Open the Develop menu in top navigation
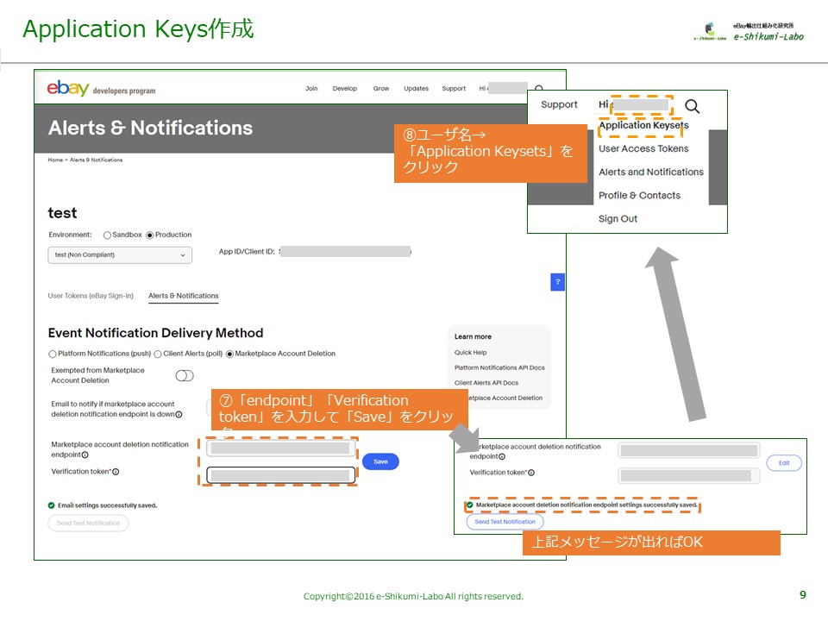Image resolution: width=828 pixels, height=621 pixels. click(344, 89)
